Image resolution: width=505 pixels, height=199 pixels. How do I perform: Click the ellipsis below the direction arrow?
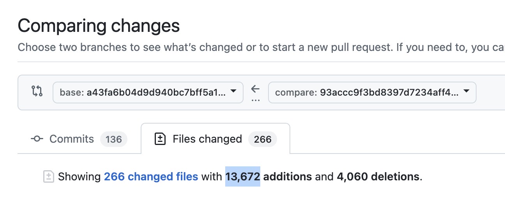point(255,100)
